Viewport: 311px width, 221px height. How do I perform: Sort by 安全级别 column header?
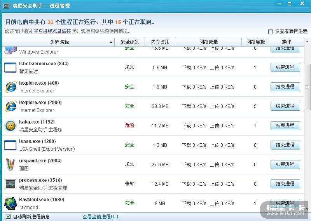click(130, 42)
